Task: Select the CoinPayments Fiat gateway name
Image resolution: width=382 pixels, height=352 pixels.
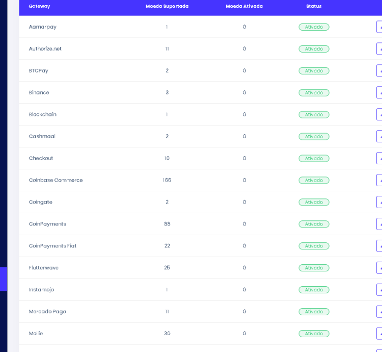Action: click(x=52, y=246)
